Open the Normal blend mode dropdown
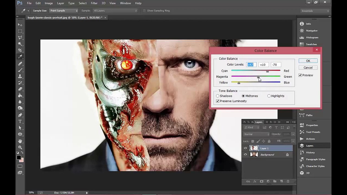Screen dimensions: 347x195 [256, 134]
